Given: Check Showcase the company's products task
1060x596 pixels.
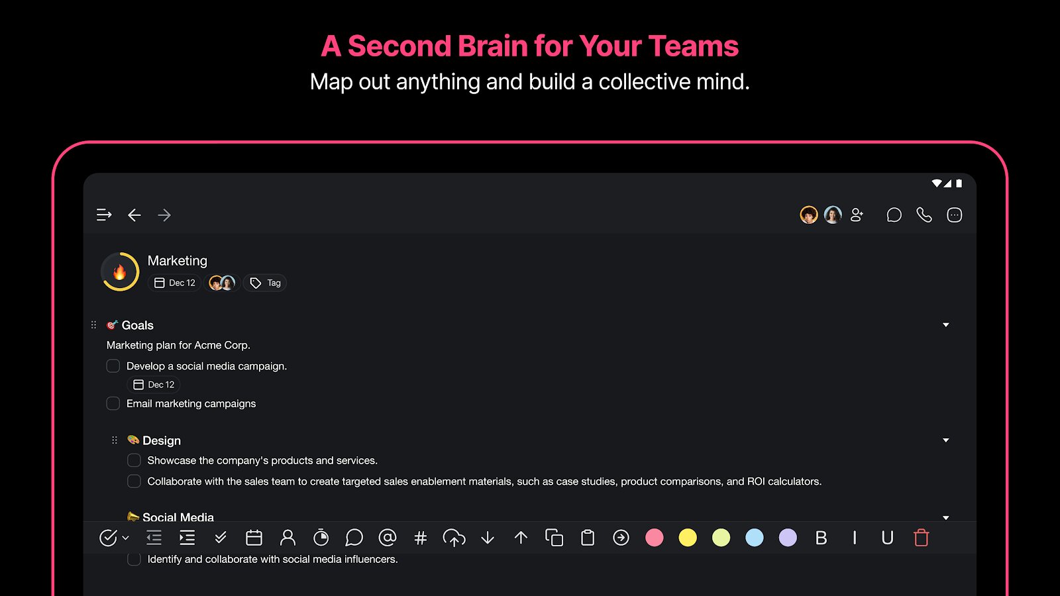Looking at the screenshot, I should [x=134, y=460].
